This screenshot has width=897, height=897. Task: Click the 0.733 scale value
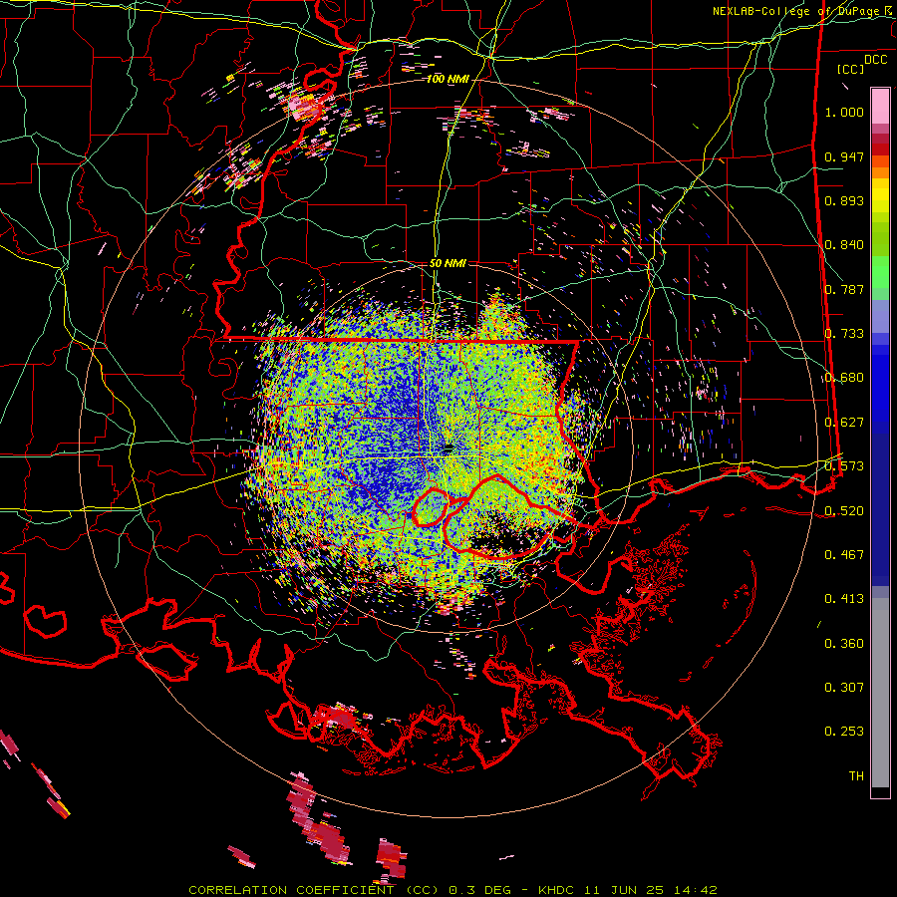tap(844, 334)
